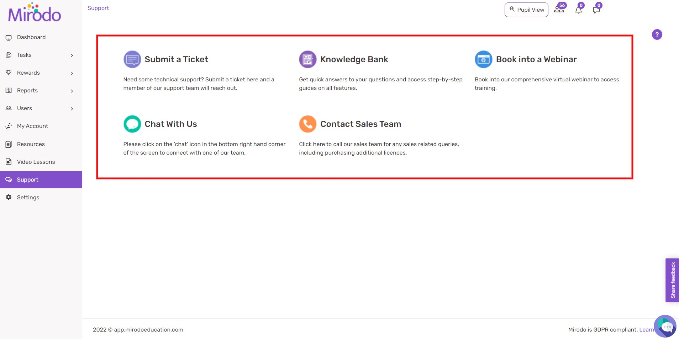Click the Support chat bubbles sidebar icon
Image resolution: width=679 pixels, height=339 pixels.
click(9, 180)
